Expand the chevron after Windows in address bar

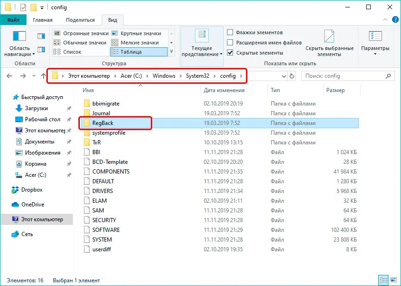pos(181,76)
